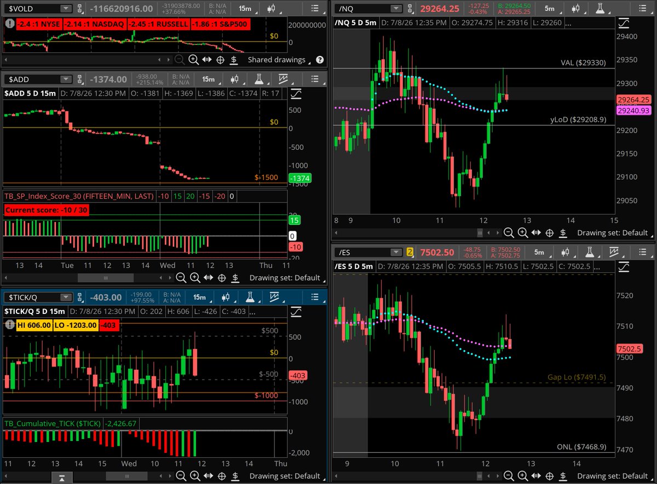Click the /NQ chart horizontal scrollbar thumb
This screenshot has width=657, height=484.
481,233
